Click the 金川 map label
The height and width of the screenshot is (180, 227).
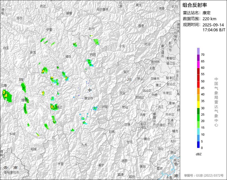point(91,29)
